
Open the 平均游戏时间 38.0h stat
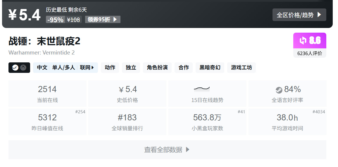[287, 122]
